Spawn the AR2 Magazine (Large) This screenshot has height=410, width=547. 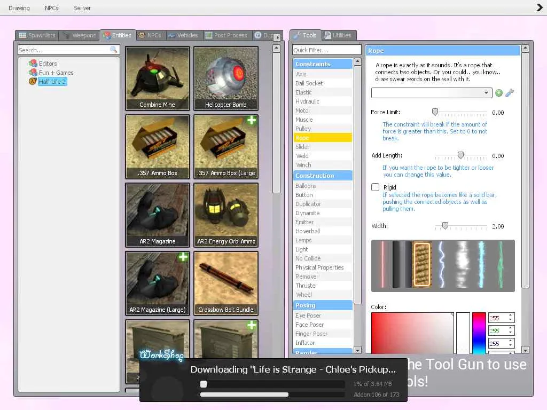(158, 283)
